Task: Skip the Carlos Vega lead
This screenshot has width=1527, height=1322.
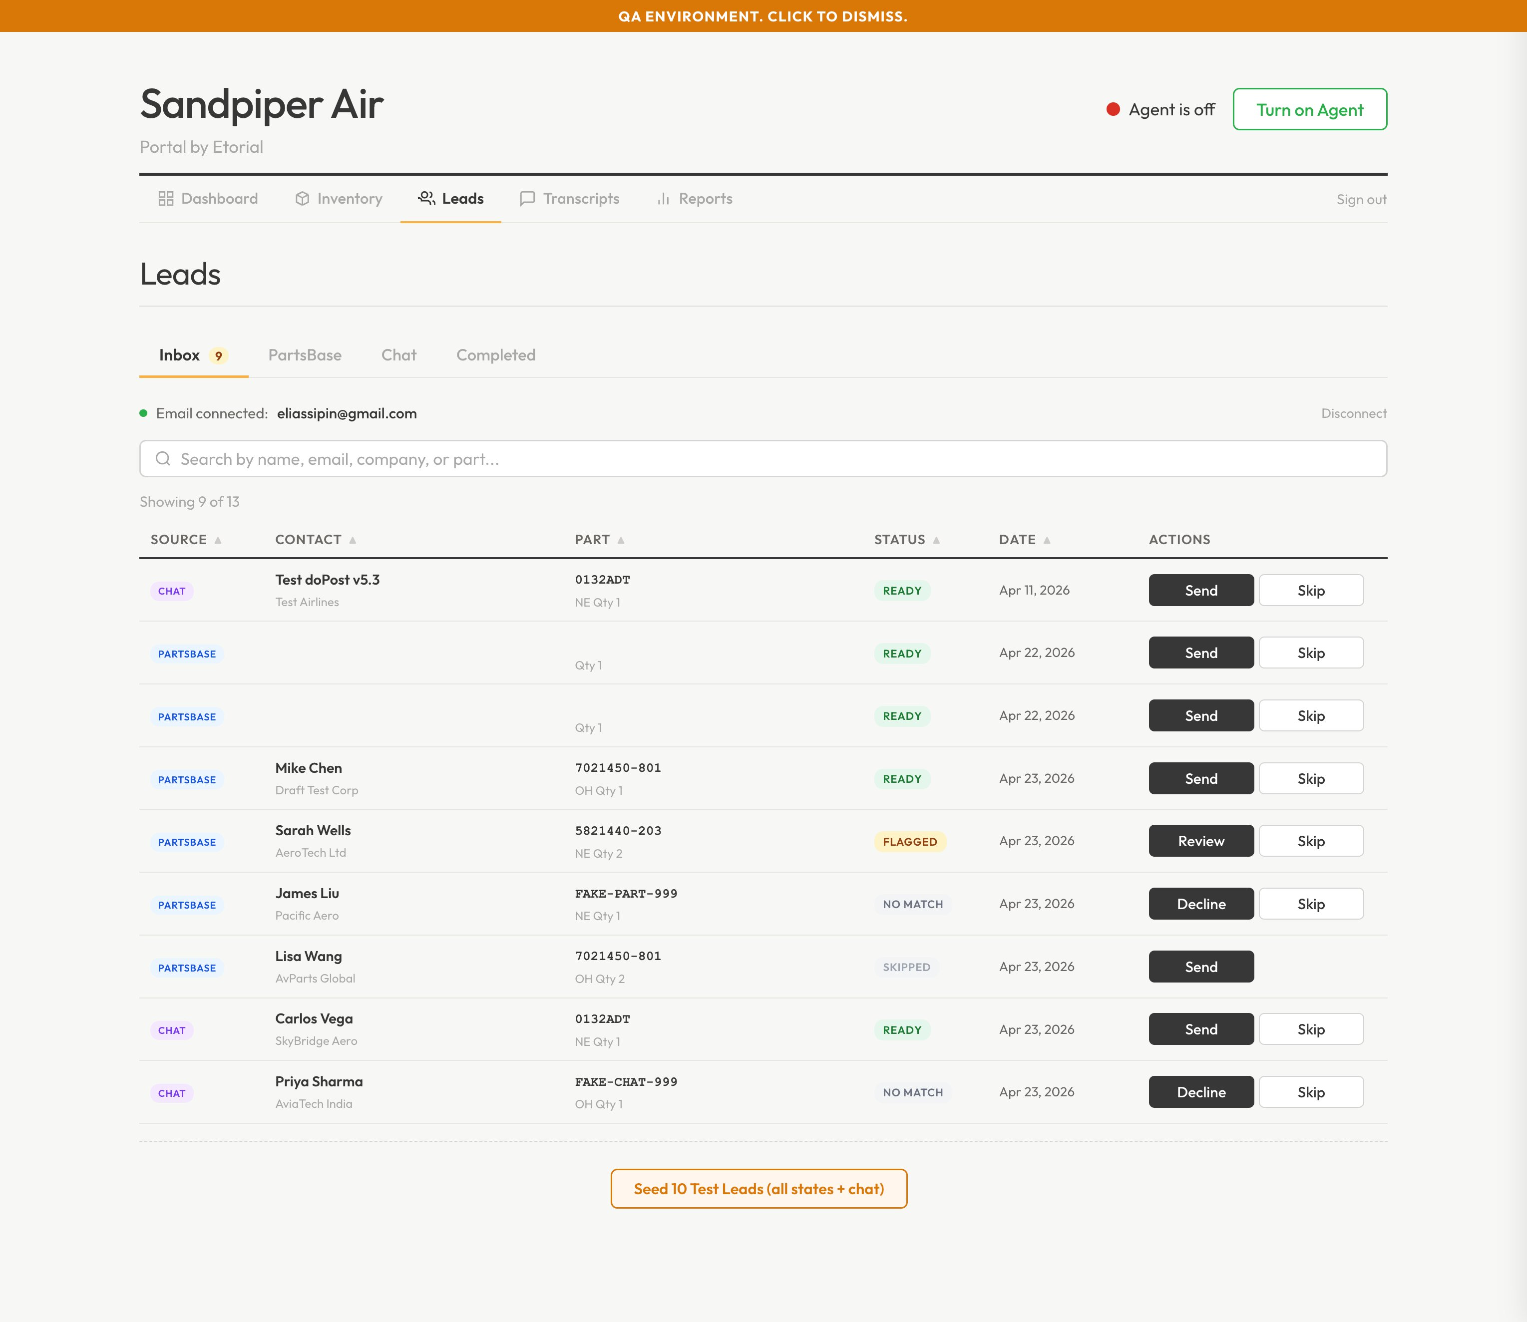Action: (1311, 1029)
